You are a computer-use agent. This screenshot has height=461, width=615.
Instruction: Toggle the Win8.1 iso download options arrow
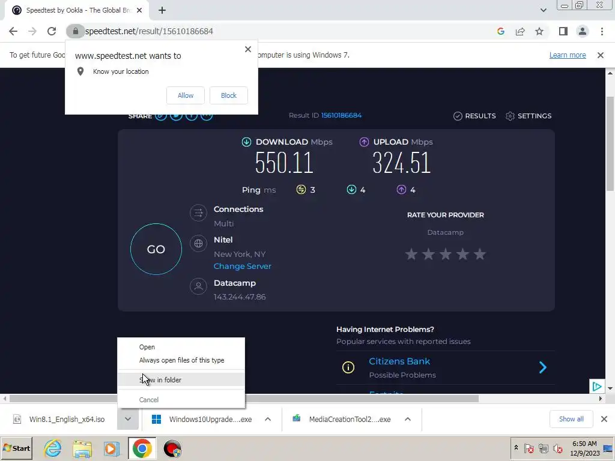tap(128, 420)
